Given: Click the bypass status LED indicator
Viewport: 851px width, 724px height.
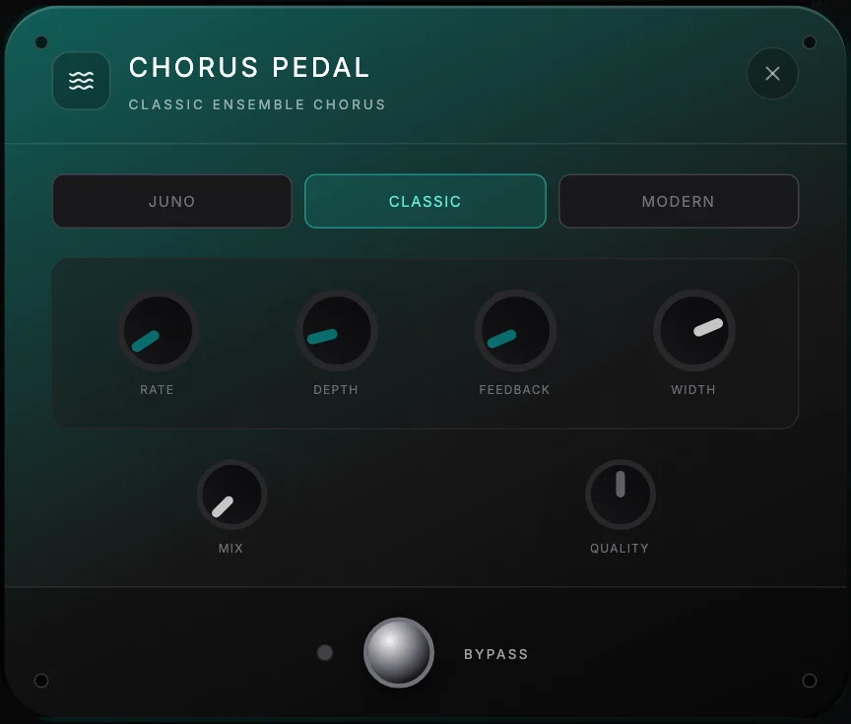Looking at the screenshot, I should pyautogui.click(x=325, y=652).
